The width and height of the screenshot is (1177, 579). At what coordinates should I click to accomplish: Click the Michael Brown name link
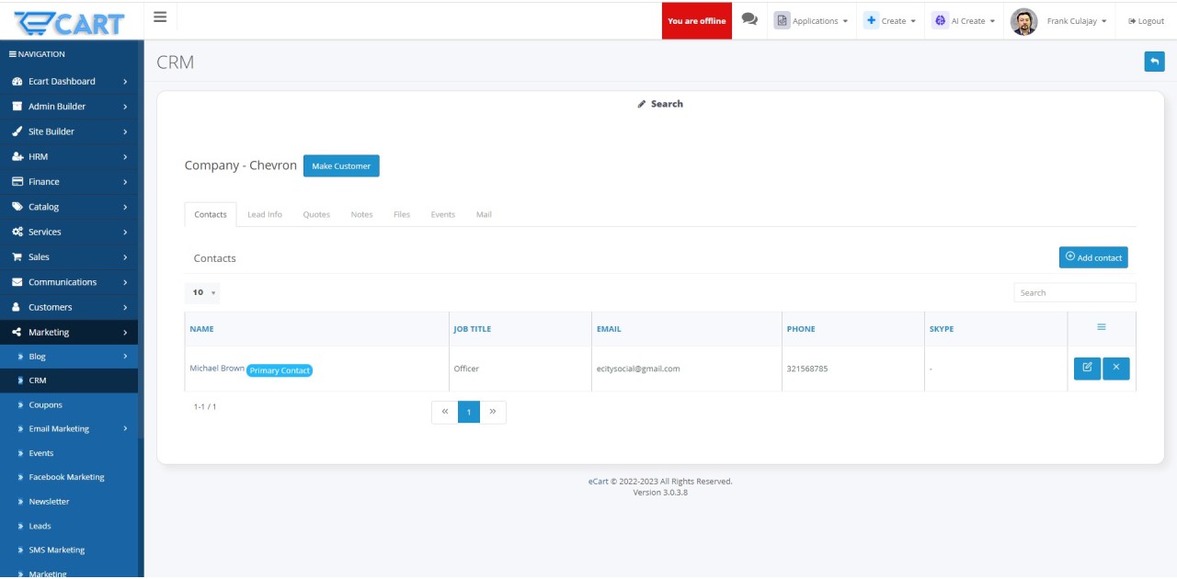[217, 369]
